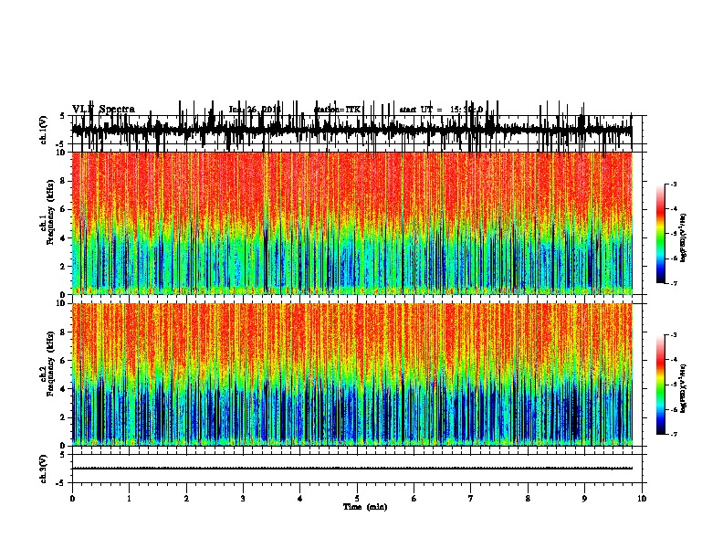Click the time-axis tick label '7'
This screenshot has height=559, width=723.
pyautogui.click(x=471, y=499)
